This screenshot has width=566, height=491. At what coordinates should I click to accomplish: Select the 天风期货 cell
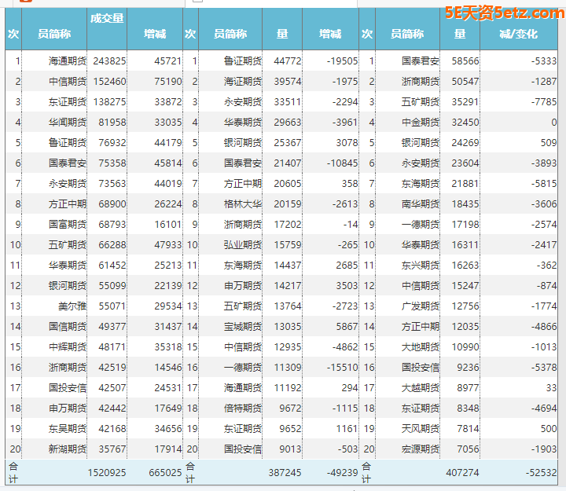(x=420, y=428)
